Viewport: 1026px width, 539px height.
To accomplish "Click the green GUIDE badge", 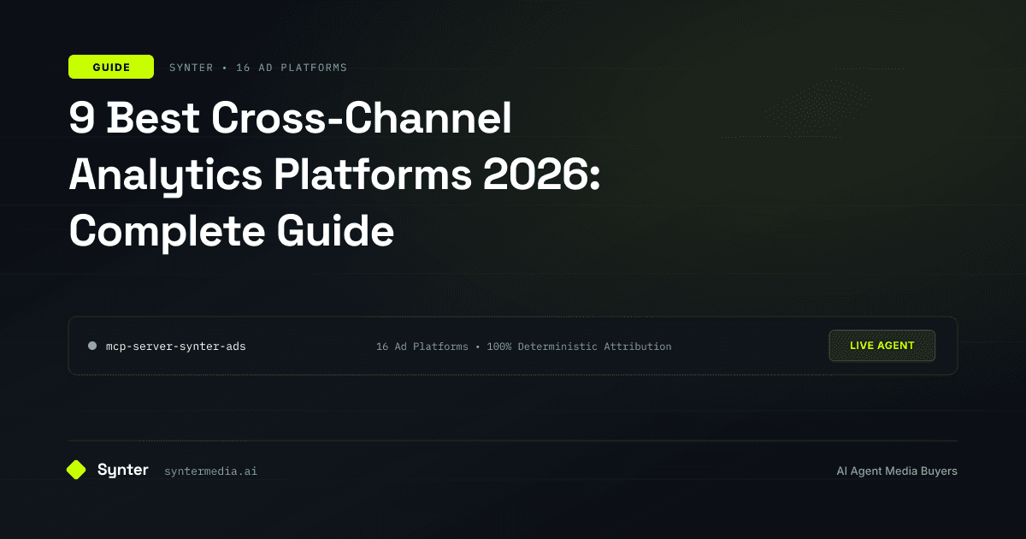I will 111,67.
